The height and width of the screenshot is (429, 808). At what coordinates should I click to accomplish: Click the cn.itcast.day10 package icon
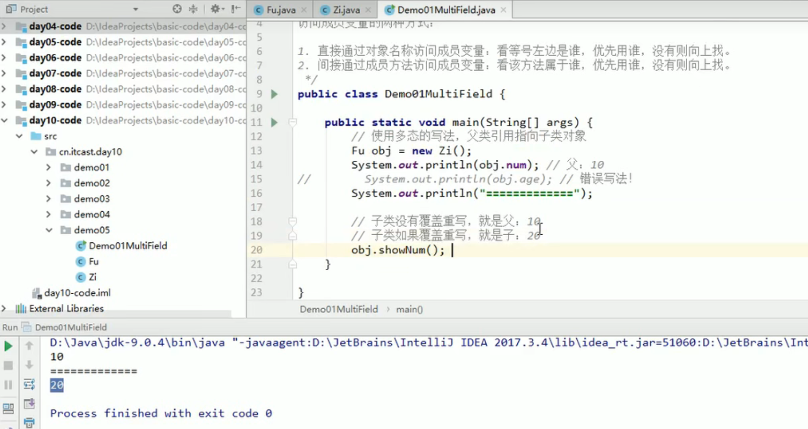[51, 152]
